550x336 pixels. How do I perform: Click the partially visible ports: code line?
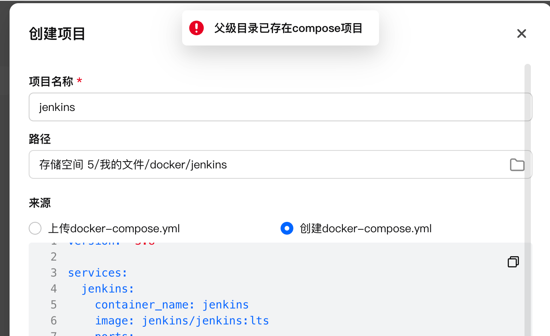[x=114, y=334]
